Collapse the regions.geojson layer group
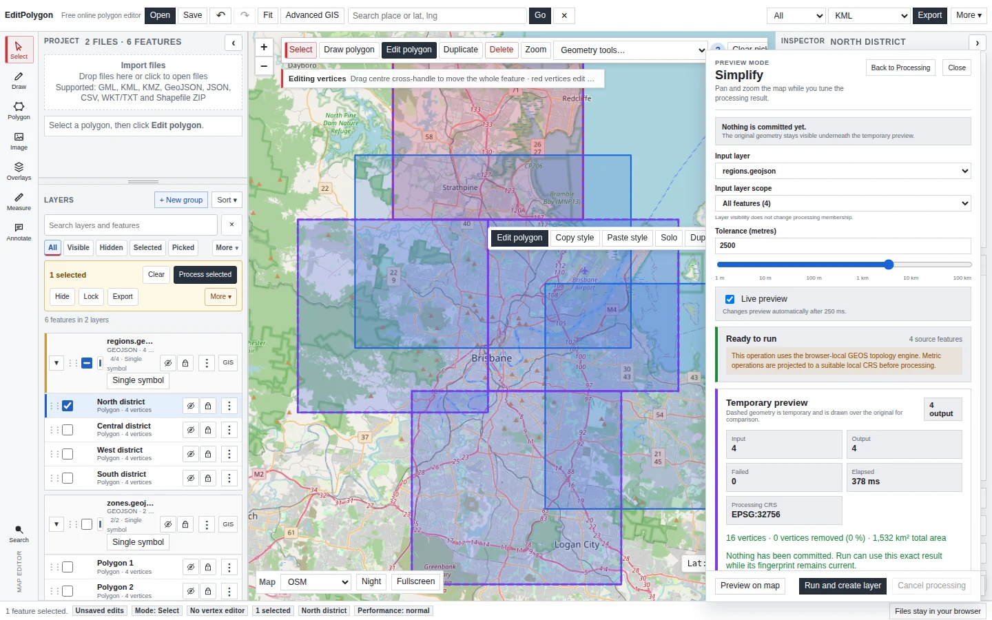 (56, 363)
